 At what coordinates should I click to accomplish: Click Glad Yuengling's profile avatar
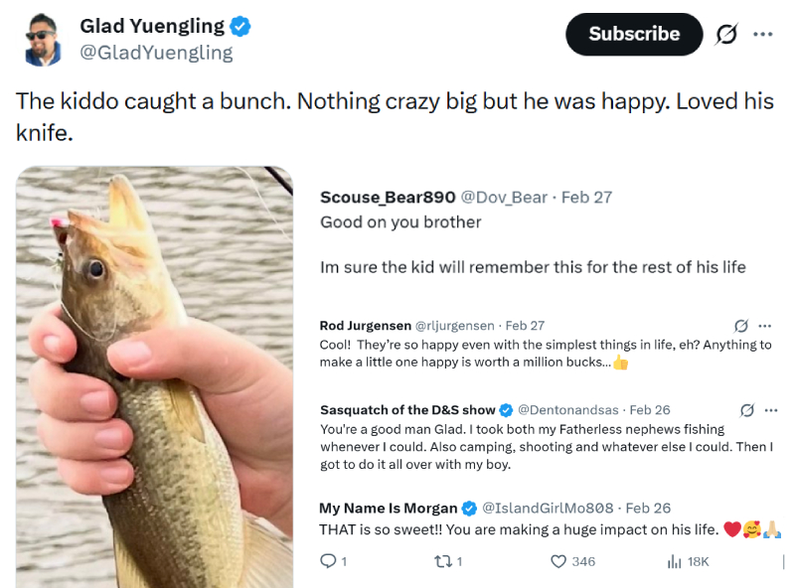click(x=42, y=34)
